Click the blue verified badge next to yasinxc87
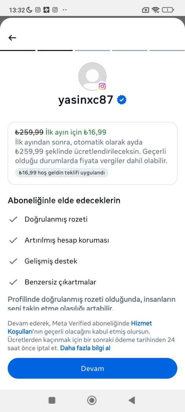Viewport: 185px width, 412px height. pos(121,100)
